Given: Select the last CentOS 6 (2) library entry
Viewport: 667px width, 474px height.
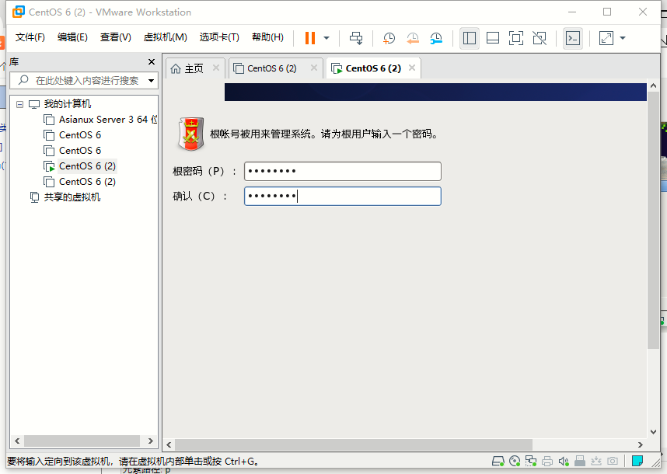Looking at the screenshot, I should coord(87,182).
